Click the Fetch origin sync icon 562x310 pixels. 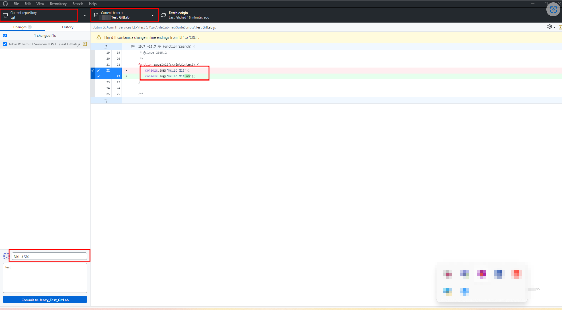(x=163, y=15)
